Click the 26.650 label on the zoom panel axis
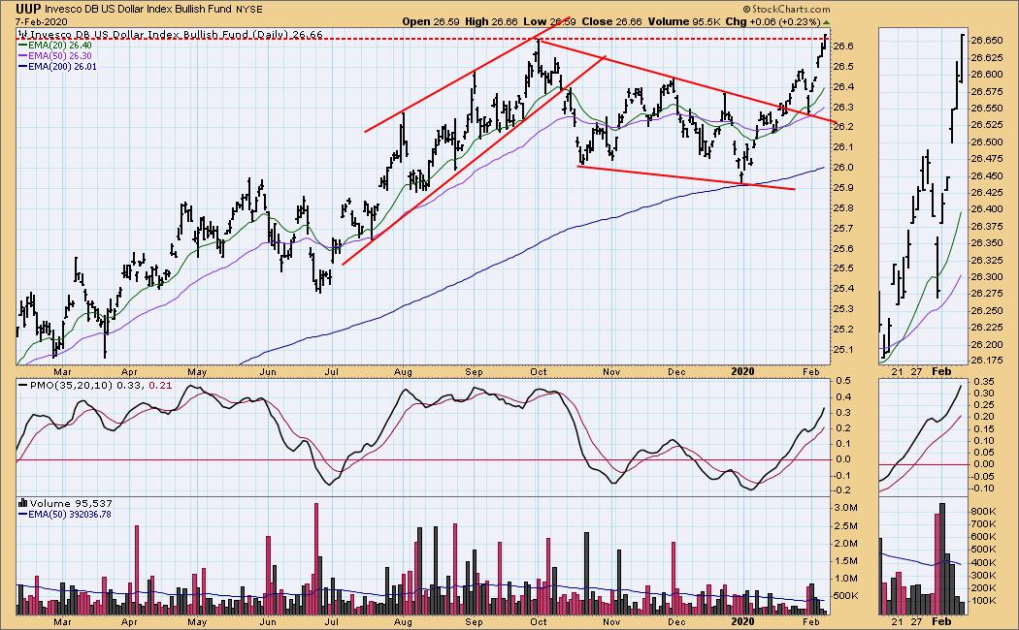 tap(986, 41)
